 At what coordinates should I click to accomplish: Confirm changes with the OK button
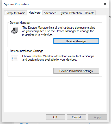point(55,117)
